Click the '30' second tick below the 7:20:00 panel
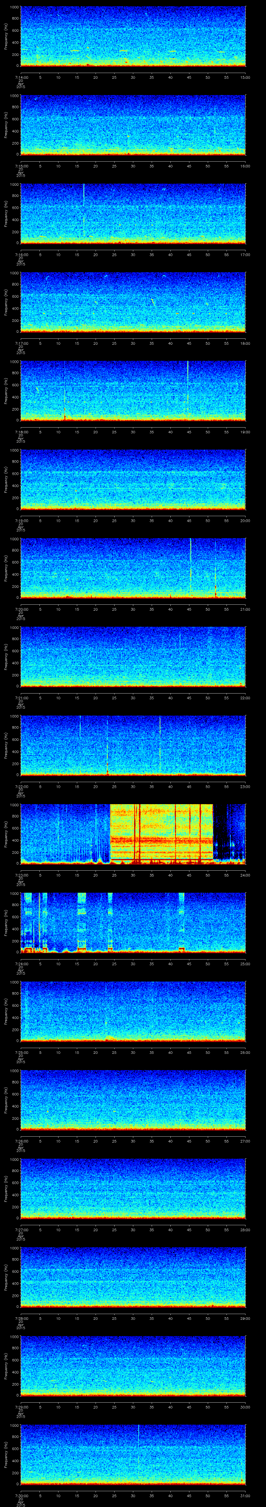The width and height of the screenshot is (266, 1507). tap(133, 609)
